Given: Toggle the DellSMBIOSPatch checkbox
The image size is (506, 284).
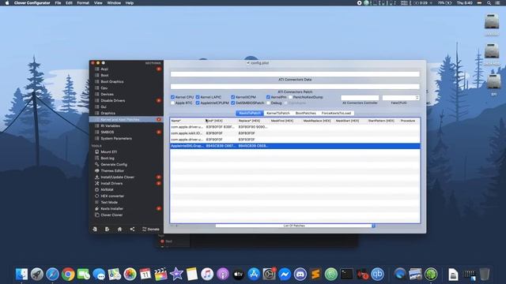Looking at the screenshot, I should click(232, 103).
